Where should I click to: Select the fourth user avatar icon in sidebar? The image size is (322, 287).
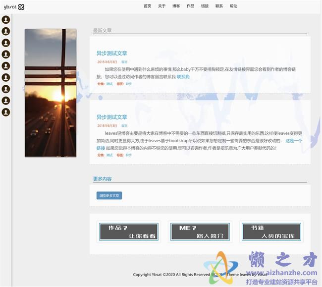pyautogui.click(x=6, y=55)
